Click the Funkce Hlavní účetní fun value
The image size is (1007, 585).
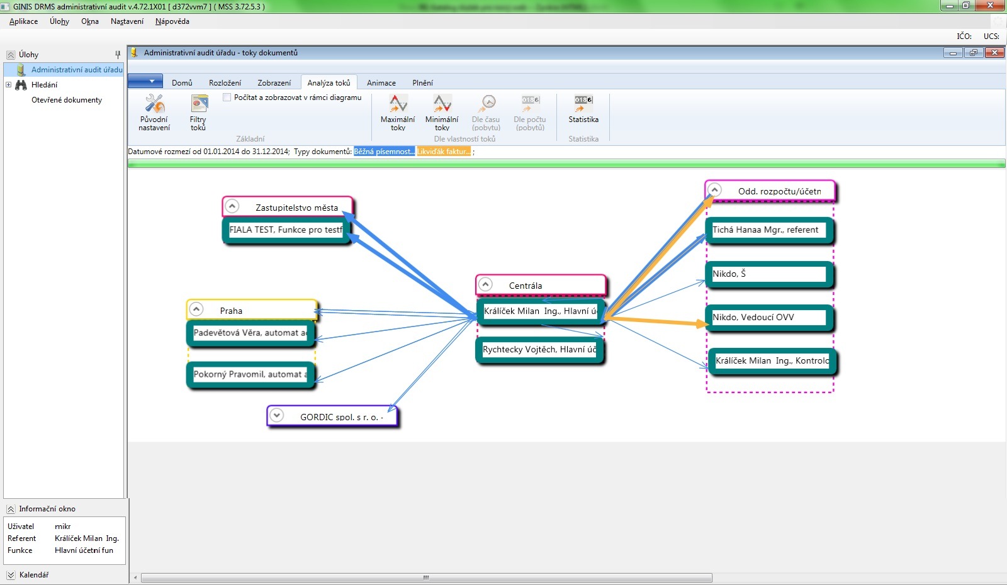pyautogui.click(x=84, y=550)
